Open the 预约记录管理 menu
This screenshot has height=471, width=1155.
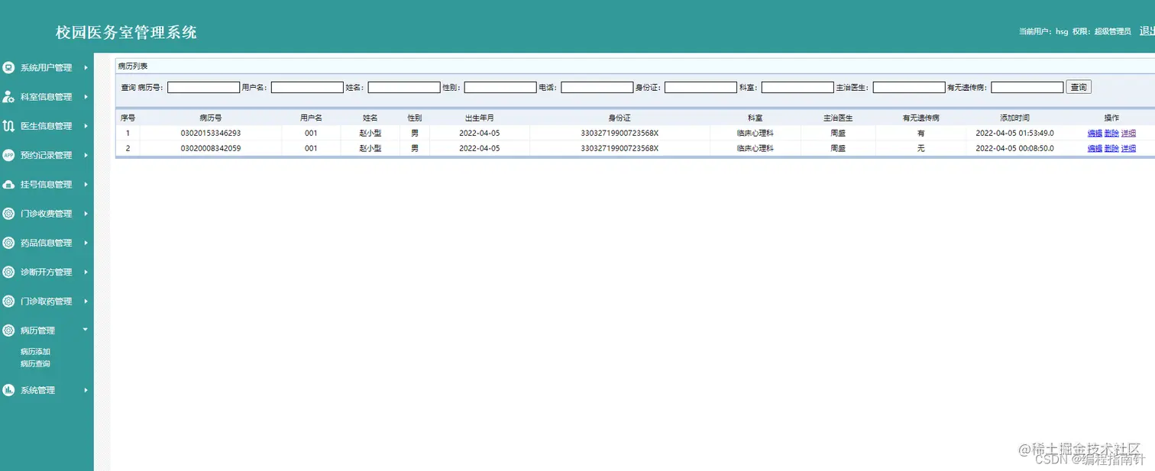pos(46,155)
